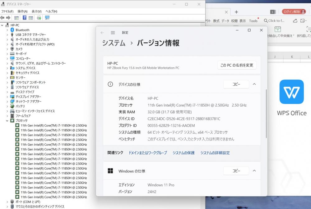Expand the マウスとそのほかのポインティング デバイス node
311x209 pixels.
pos(7,207)
